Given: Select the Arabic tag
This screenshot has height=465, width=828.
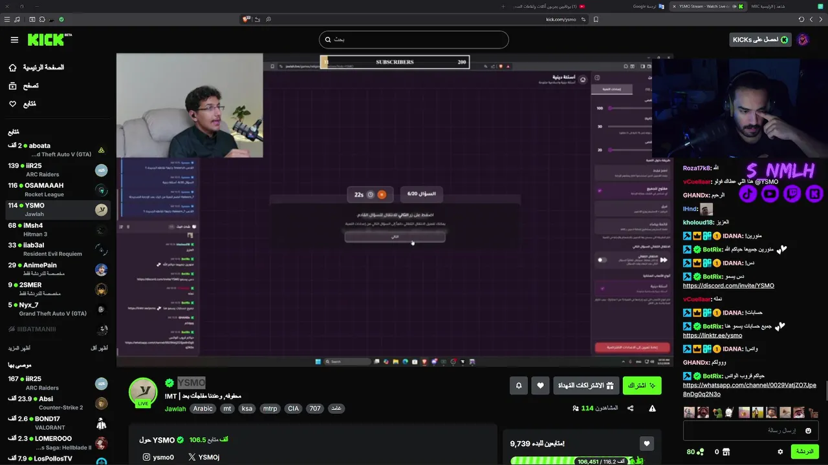Looking at the screenshot, I should pyautogui.click(x=203, y=409).
